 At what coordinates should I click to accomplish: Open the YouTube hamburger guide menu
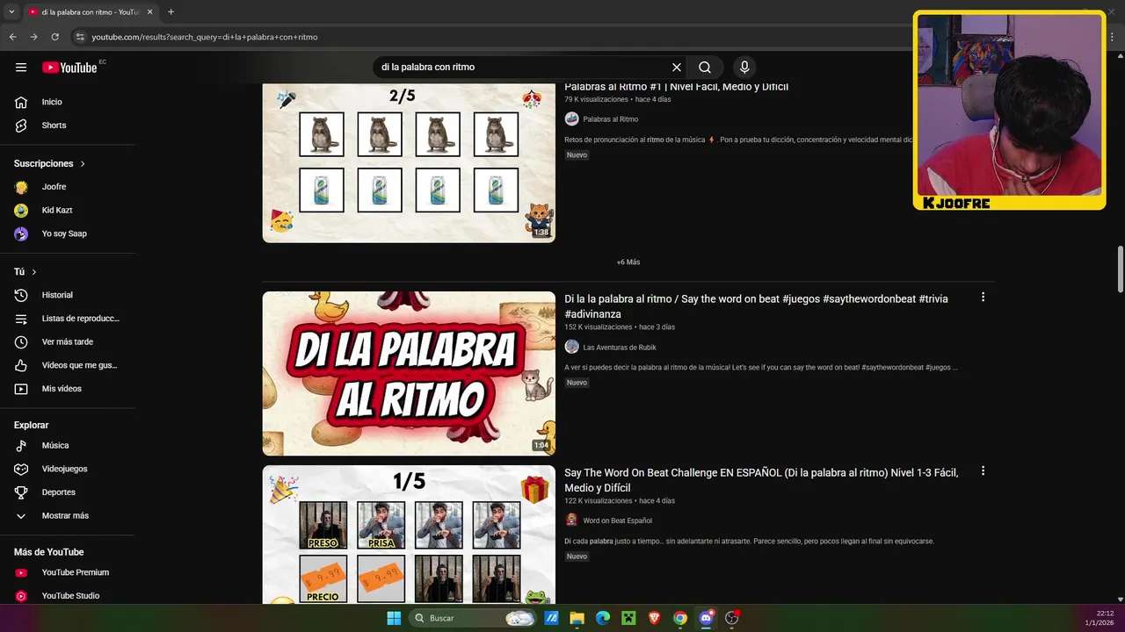coord(21,68)
